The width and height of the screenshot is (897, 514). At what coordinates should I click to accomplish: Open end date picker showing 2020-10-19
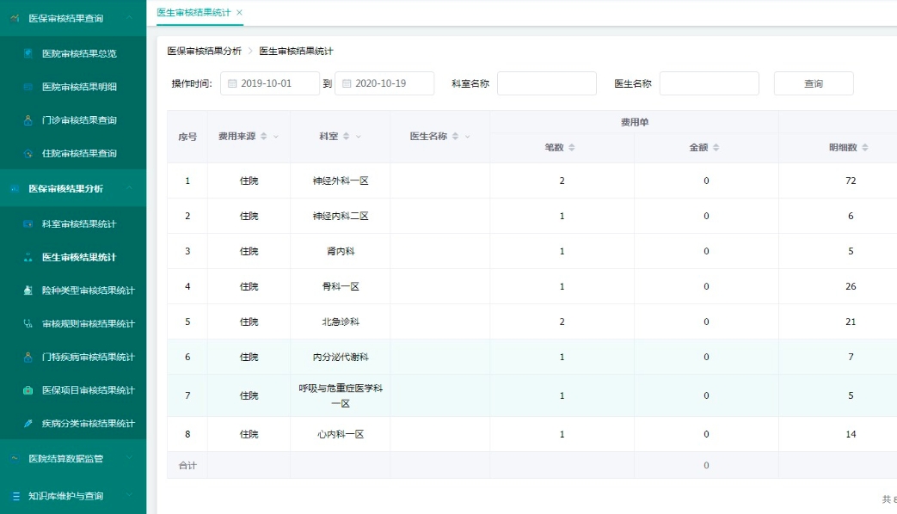(384, 83)
